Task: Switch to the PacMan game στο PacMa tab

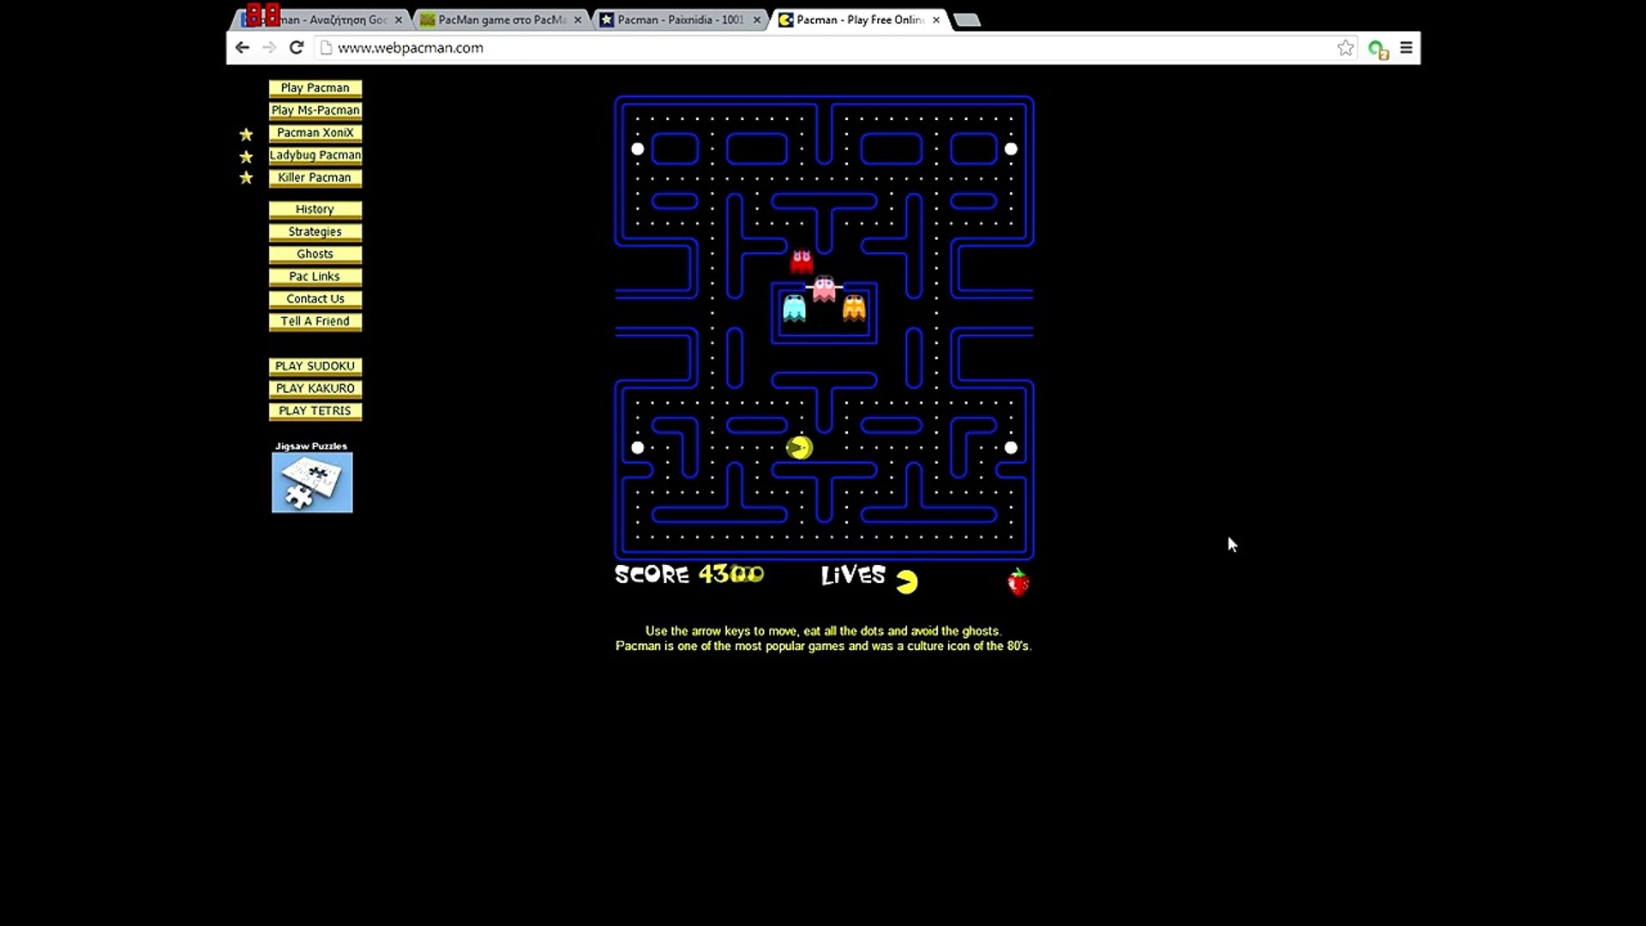Action: (x=497, y=19)
